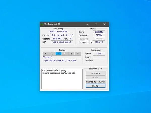
Task: Select test indicator 0
Action: click(x=46, y=54)
